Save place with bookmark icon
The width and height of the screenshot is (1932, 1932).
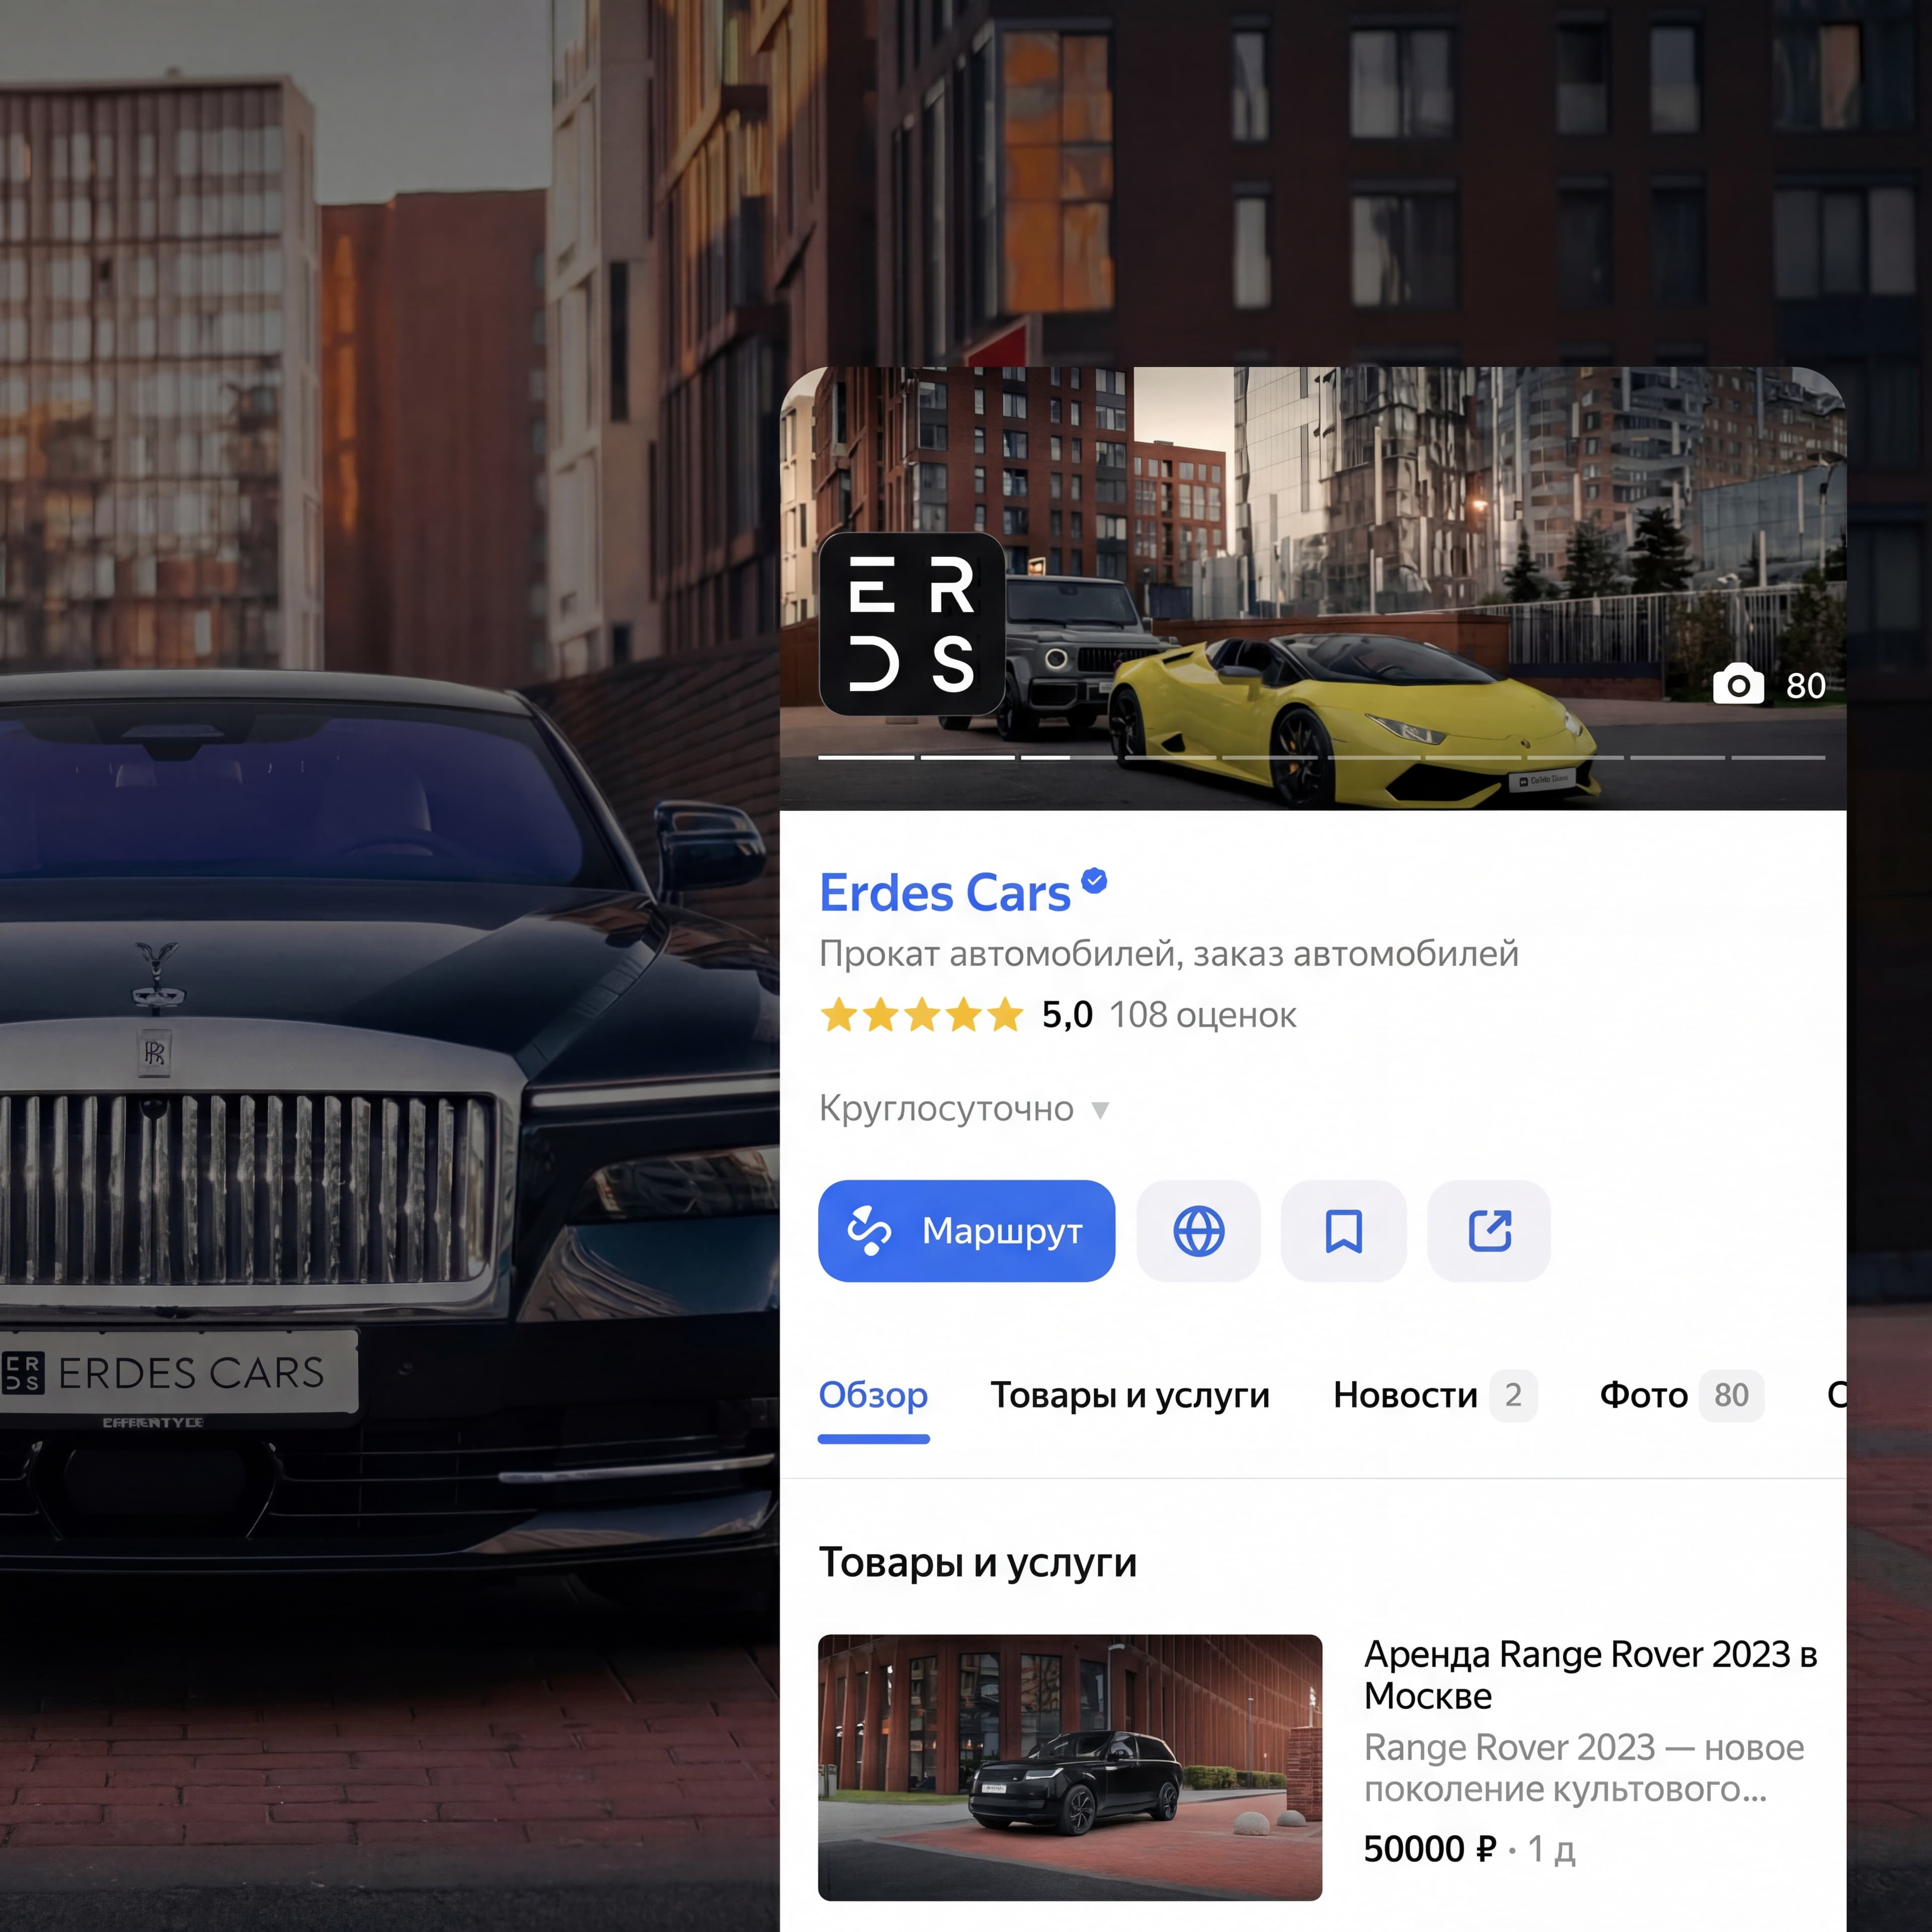(1343, 1231)
